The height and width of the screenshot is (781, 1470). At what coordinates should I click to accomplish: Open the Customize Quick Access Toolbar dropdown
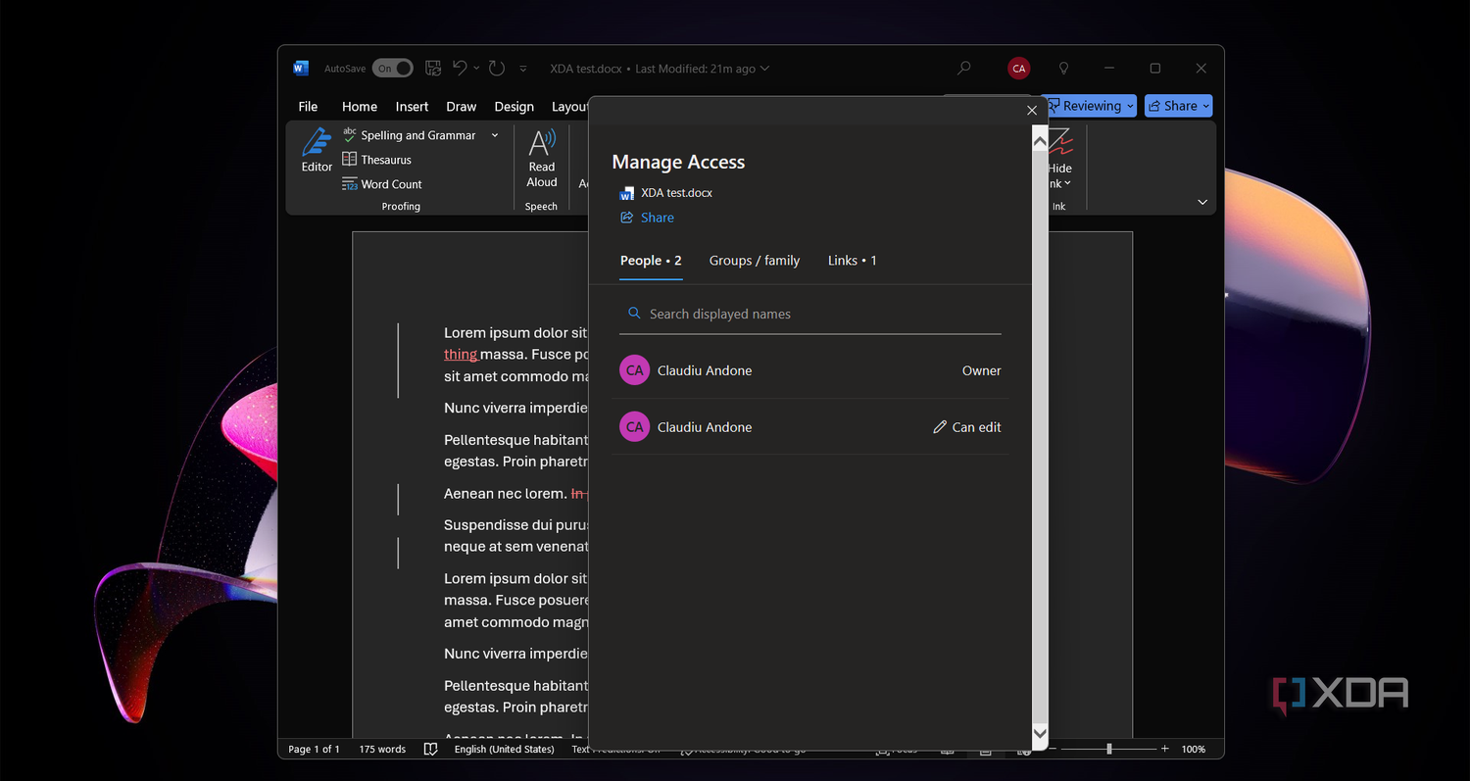click(523, 69)
